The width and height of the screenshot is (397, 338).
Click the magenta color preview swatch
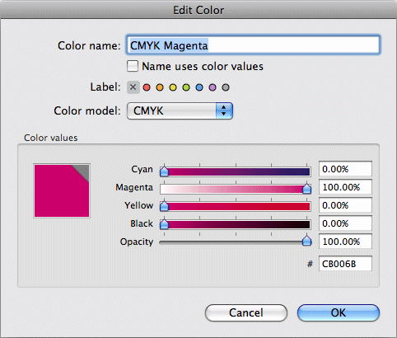62,191
